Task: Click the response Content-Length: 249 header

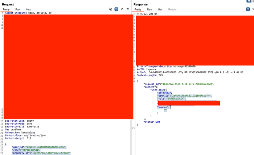Action: coord(149,75)
